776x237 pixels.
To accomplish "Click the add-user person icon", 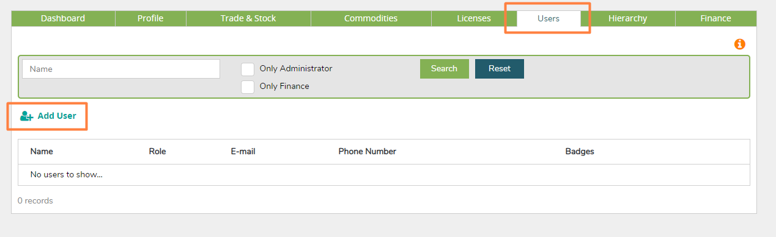I will [26, 116].
